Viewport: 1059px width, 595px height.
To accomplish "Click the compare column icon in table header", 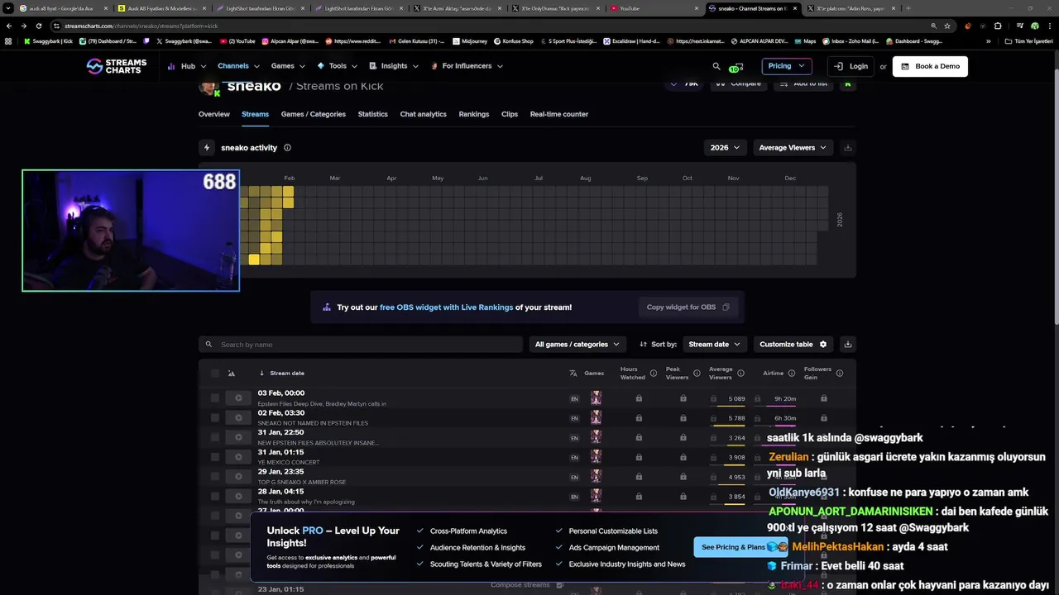I will (x=231, y=374).
